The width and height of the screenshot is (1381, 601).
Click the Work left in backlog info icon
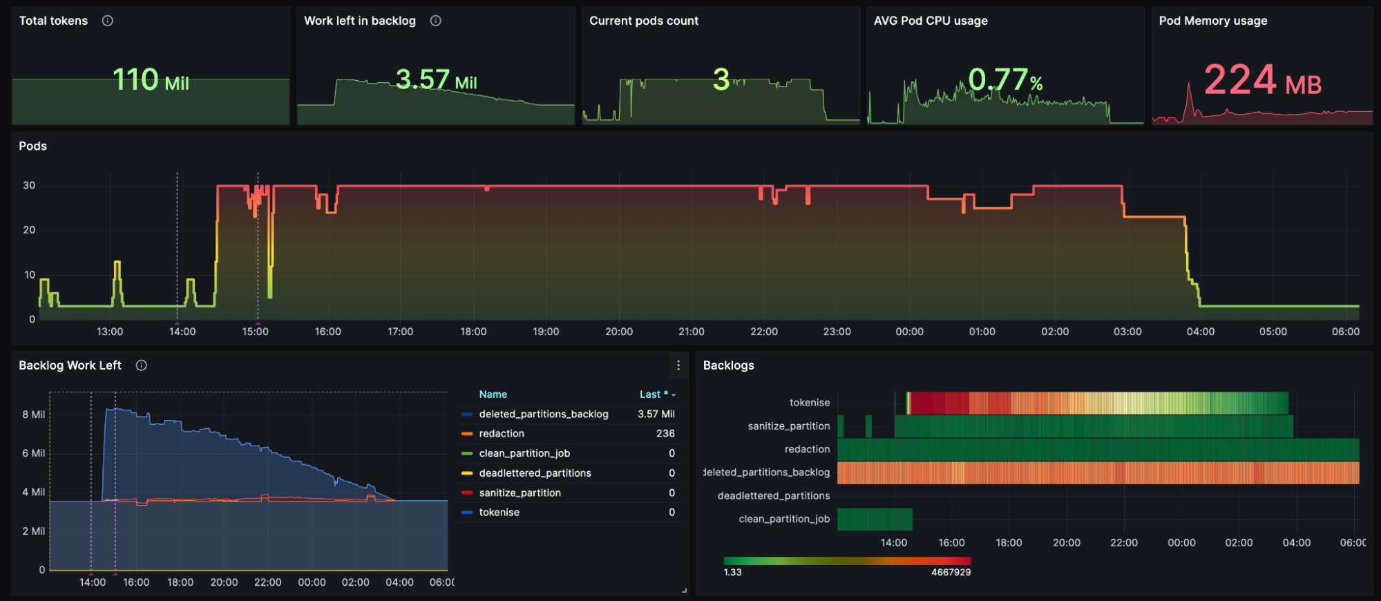tap(436, 21)
